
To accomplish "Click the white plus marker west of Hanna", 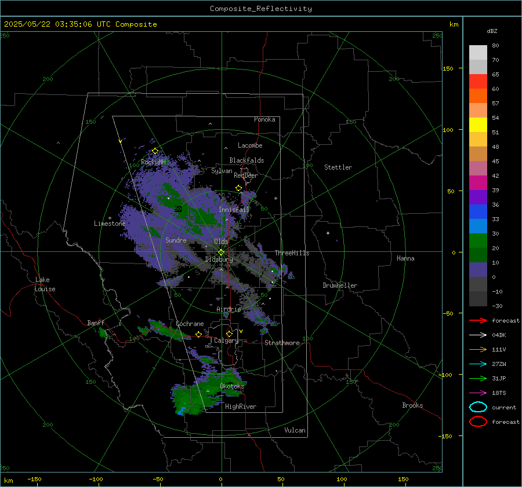I will pos(328,233).
